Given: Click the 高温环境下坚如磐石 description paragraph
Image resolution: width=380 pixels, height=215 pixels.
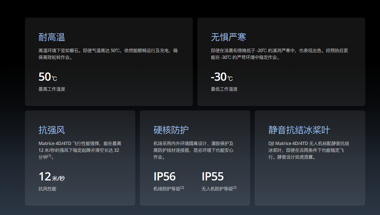Looking at the screenshot, I should 108,54.
